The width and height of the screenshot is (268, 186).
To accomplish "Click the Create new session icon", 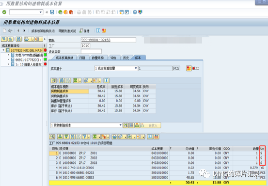I will (x=121, y=12).
